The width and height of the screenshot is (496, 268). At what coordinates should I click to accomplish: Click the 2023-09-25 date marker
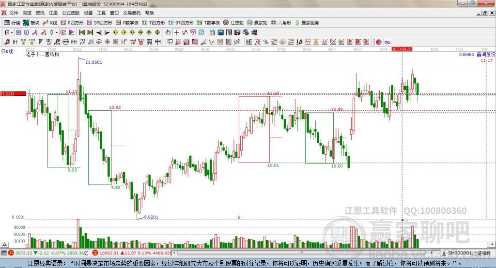coord(402,49)
